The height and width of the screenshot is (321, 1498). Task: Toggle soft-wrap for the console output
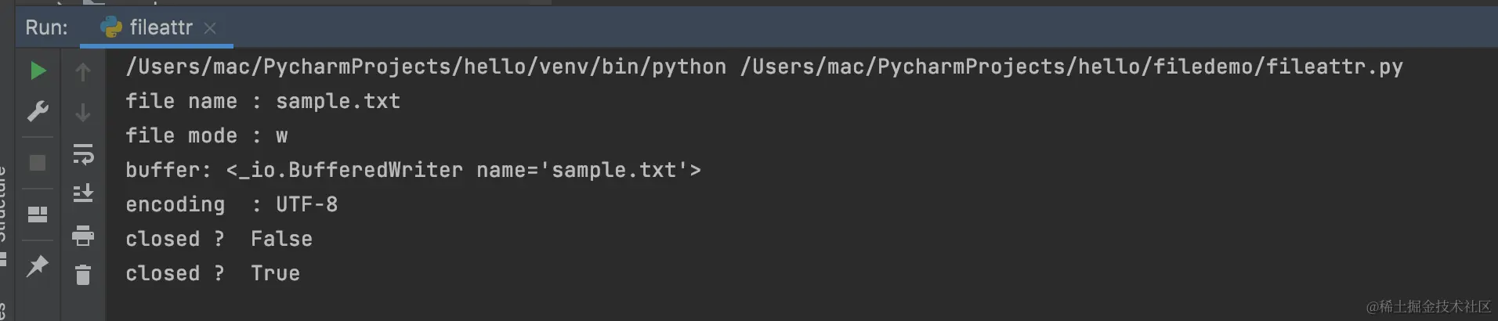coord(82,153)
